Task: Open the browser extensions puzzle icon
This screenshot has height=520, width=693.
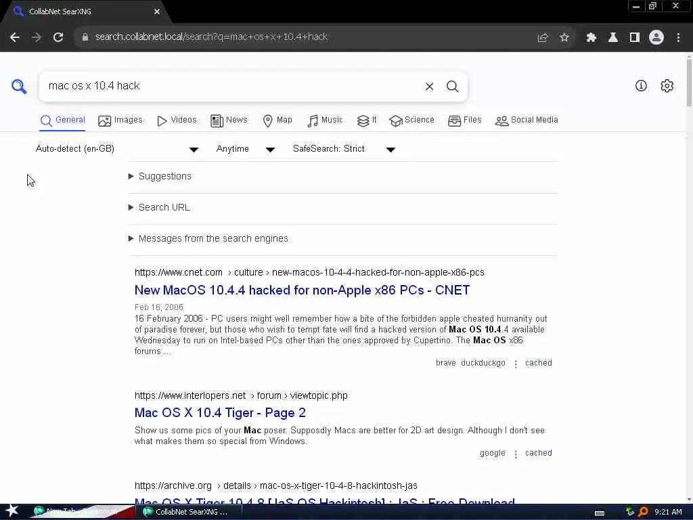Action: point(591,38)
